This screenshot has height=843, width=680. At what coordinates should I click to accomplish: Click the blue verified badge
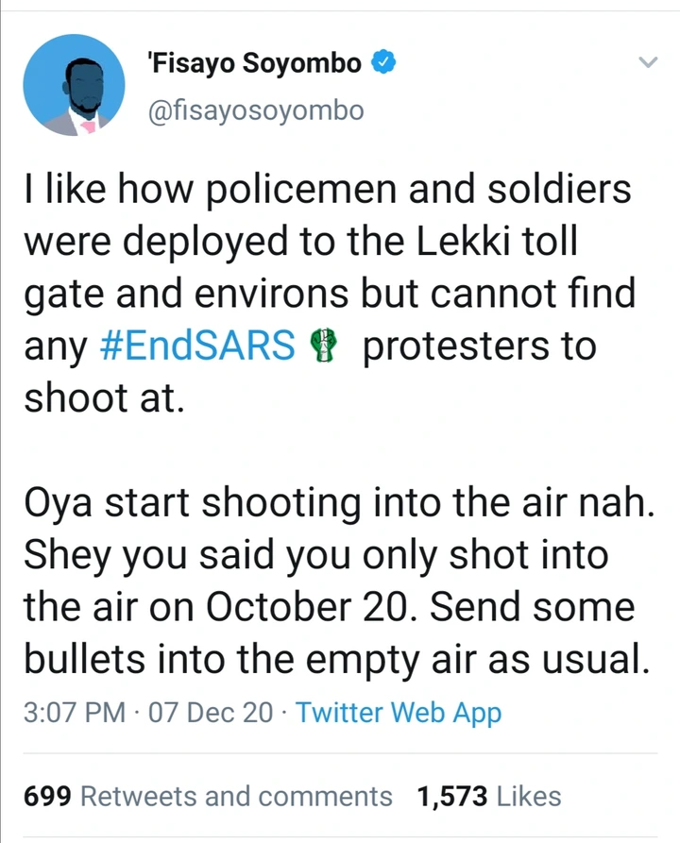click(x=383, y=64)
